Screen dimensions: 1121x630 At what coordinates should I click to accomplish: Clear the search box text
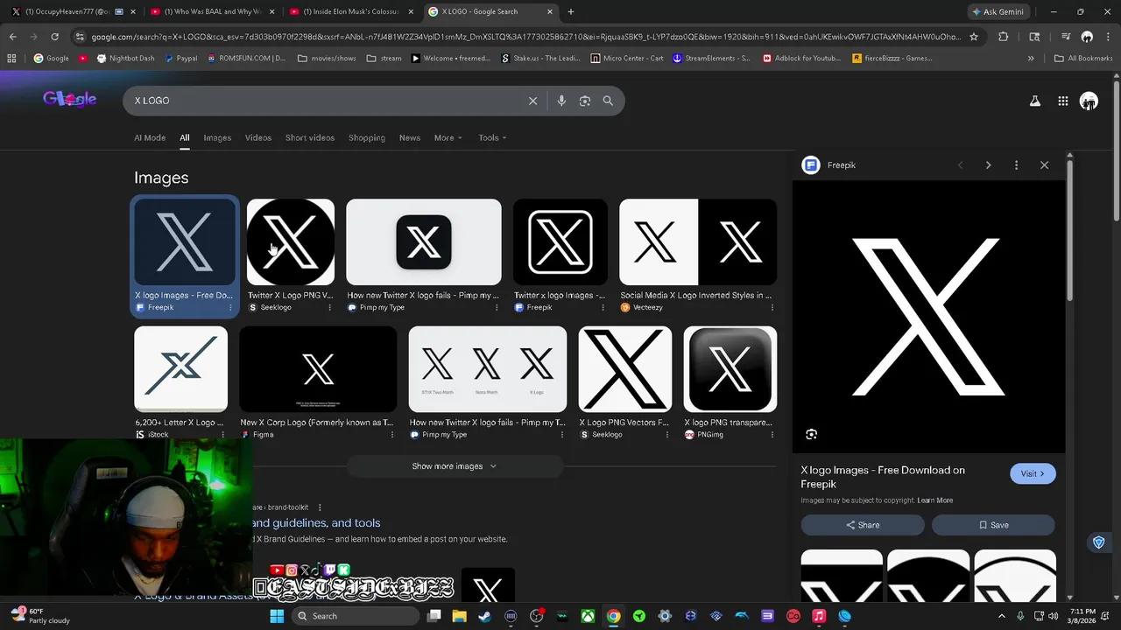click(532, 101)
